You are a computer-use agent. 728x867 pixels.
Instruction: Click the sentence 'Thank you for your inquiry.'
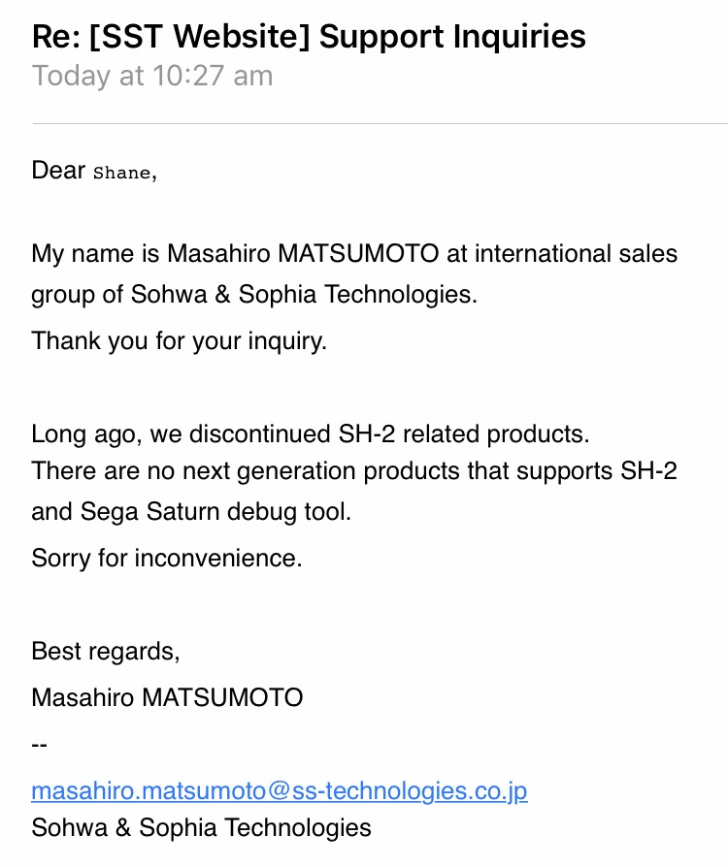click(x=179, y=340)
